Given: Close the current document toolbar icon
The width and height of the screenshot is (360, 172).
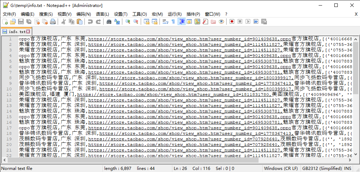Looking at the screenshot, I should (x=37, y=22).
